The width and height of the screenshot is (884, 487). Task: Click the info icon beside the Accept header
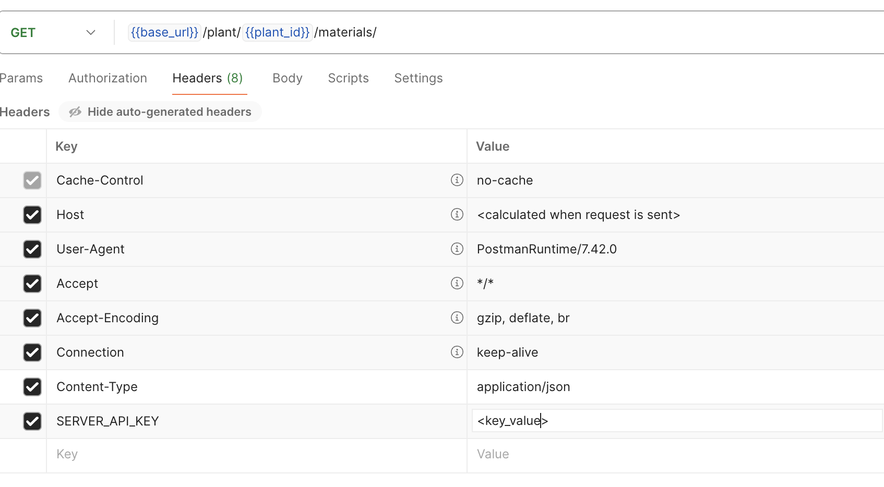457,283
